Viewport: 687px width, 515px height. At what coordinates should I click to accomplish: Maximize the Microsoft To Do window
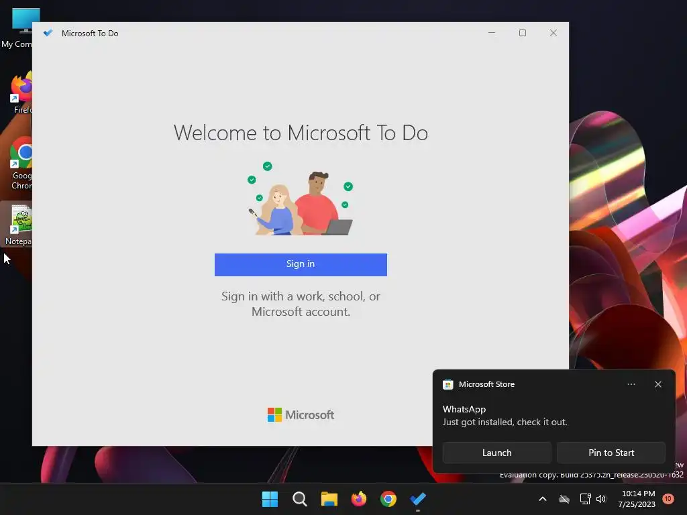(x=522, y=33)
